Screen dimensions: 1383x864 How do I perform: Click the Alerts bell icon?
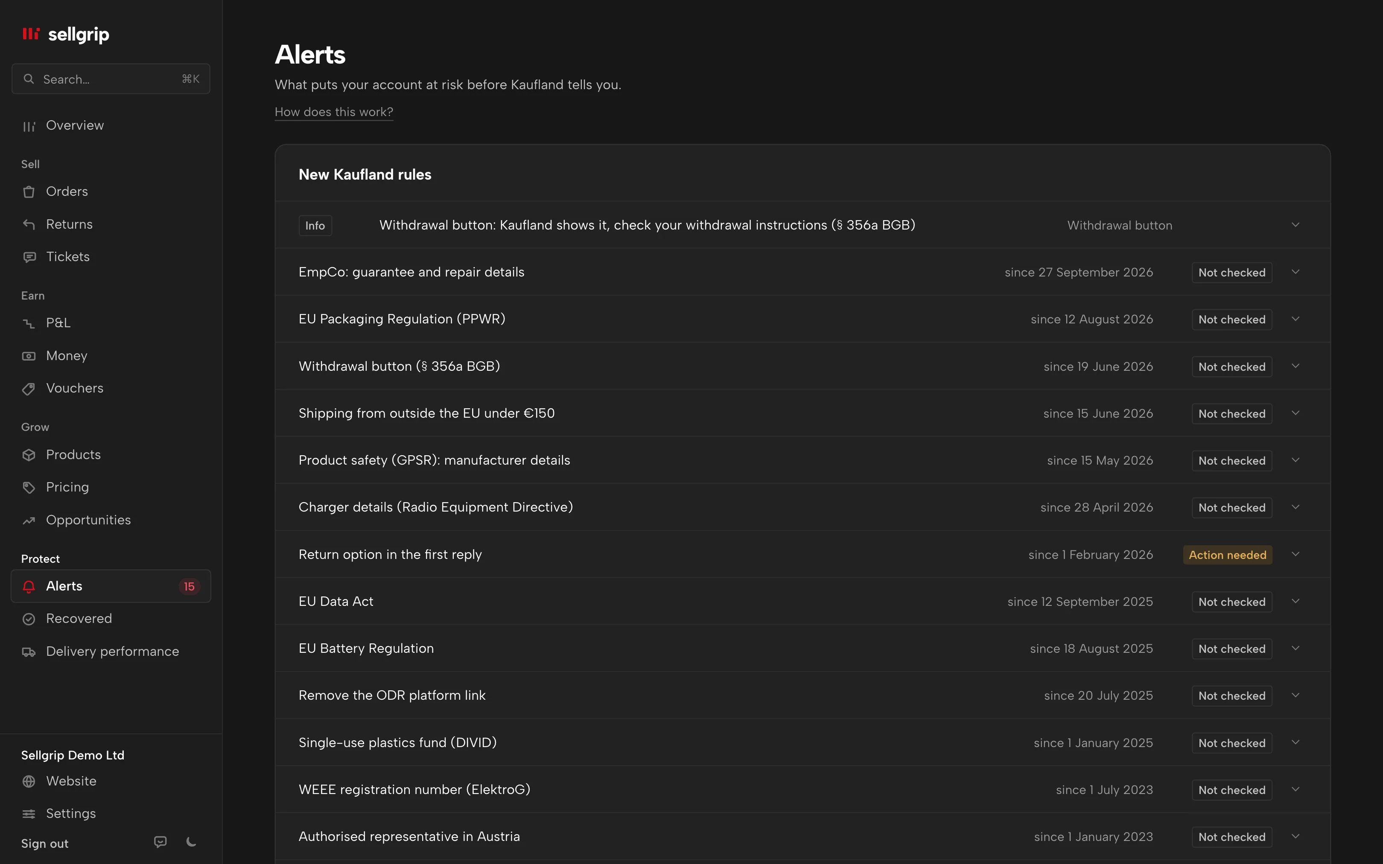29,586
